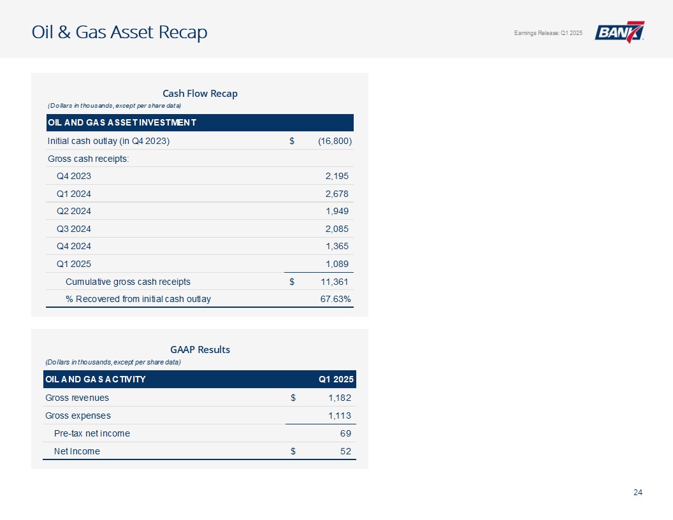The height and width of the screenshot is (520, 673).
Task: Select the Pre-tax net income row label
Action: coord(92,433)
